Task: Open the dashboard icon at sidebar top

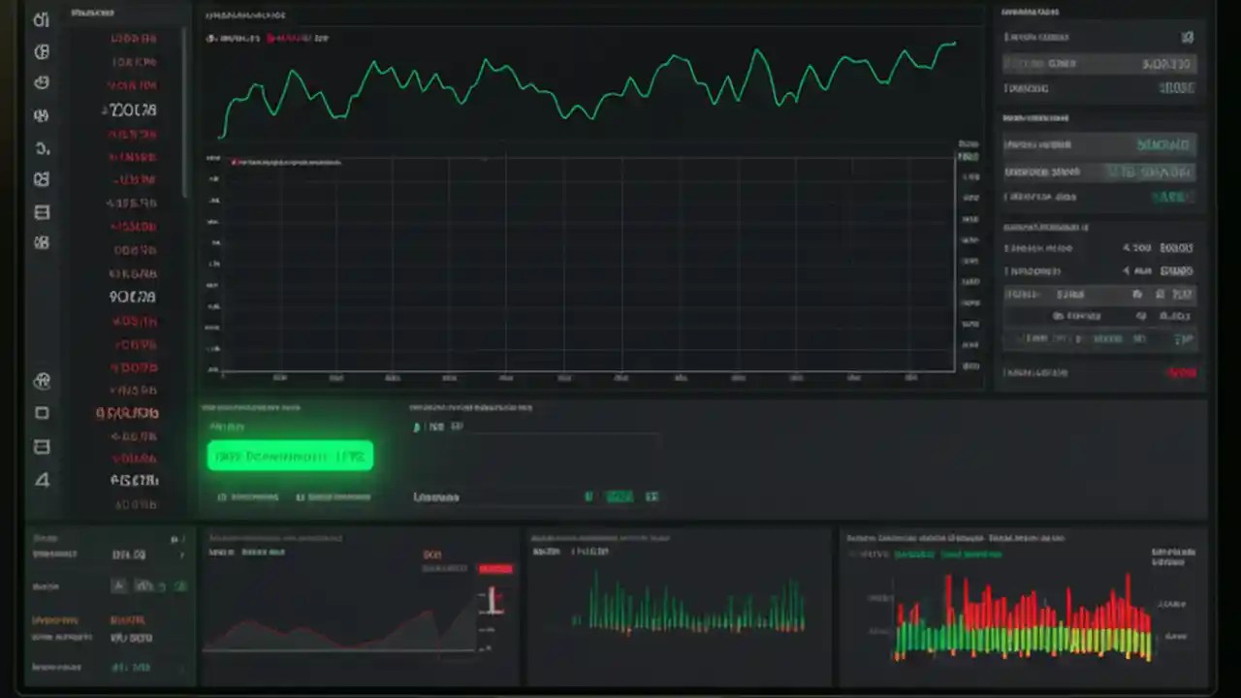Action: pyautogui.click(x=41, y=19)
